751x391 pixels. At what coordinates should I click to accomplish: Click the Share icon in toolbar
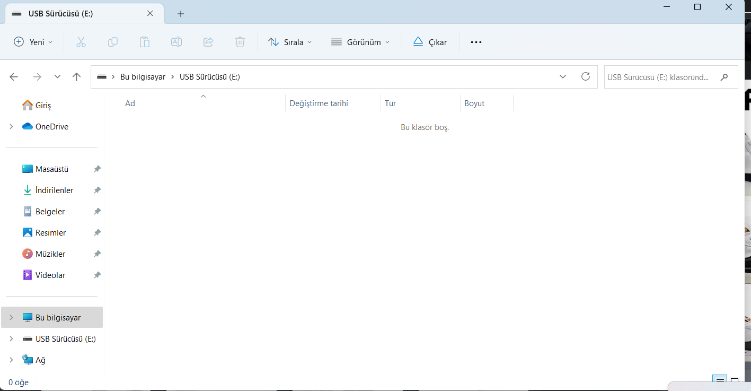(x=208, y=42)
